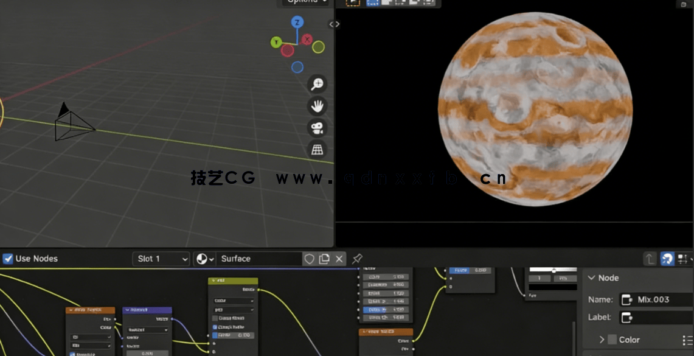Click the pin icon in shader editor header
The width and height of the screenshot is (694, 356).
coord(357,259)
